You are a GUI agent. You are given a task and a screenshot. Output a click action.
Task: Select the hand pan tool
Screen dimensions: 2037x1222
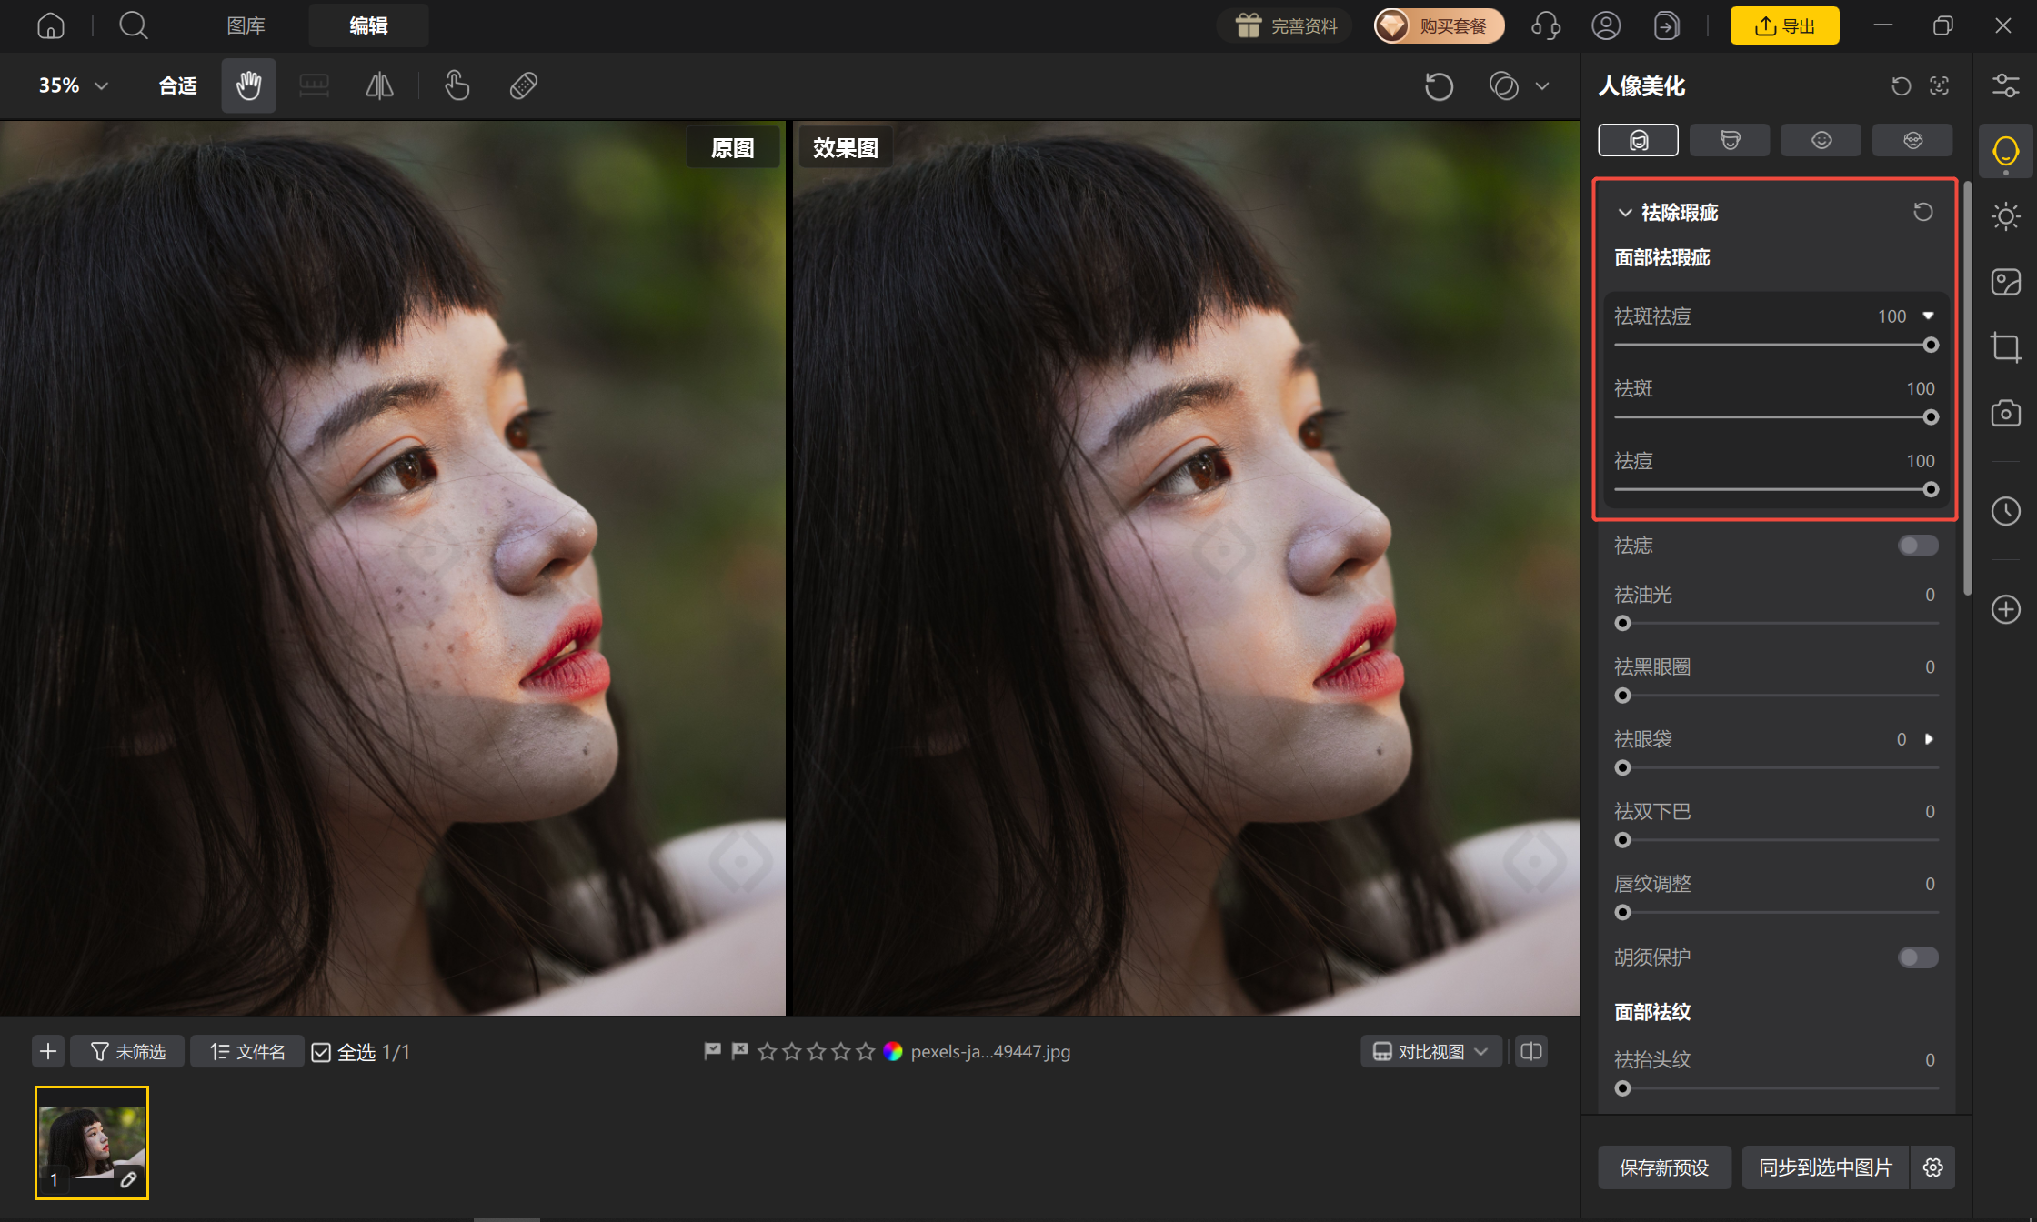(248, 85)
